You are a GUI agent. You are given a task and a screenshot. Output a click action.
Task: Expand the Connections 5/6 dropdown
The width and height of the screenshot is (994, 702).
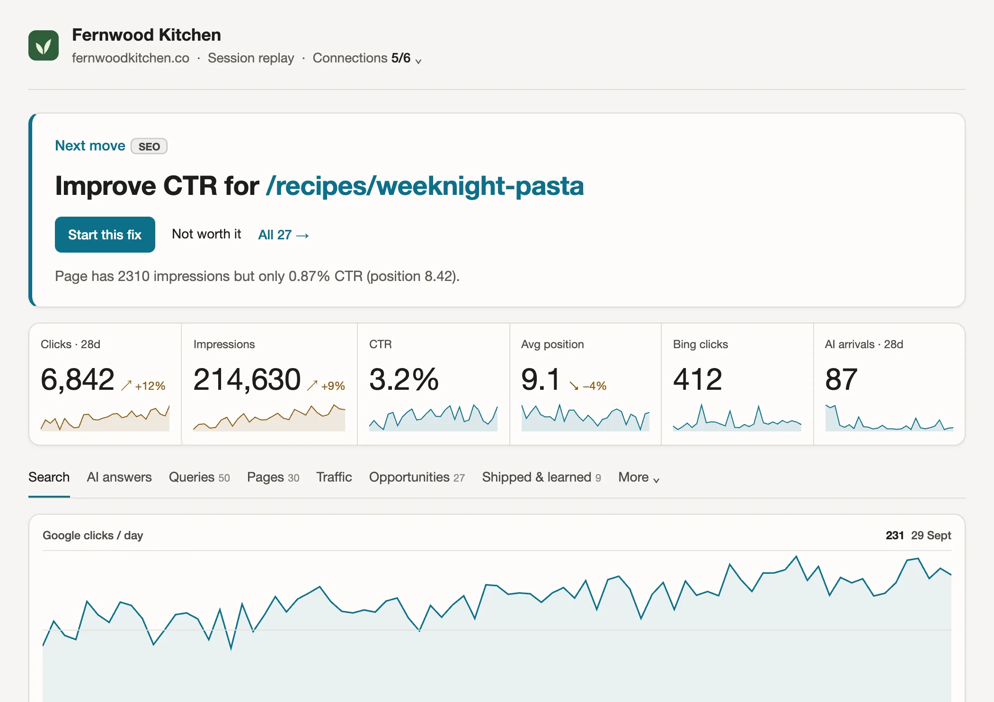coord(367,58)
